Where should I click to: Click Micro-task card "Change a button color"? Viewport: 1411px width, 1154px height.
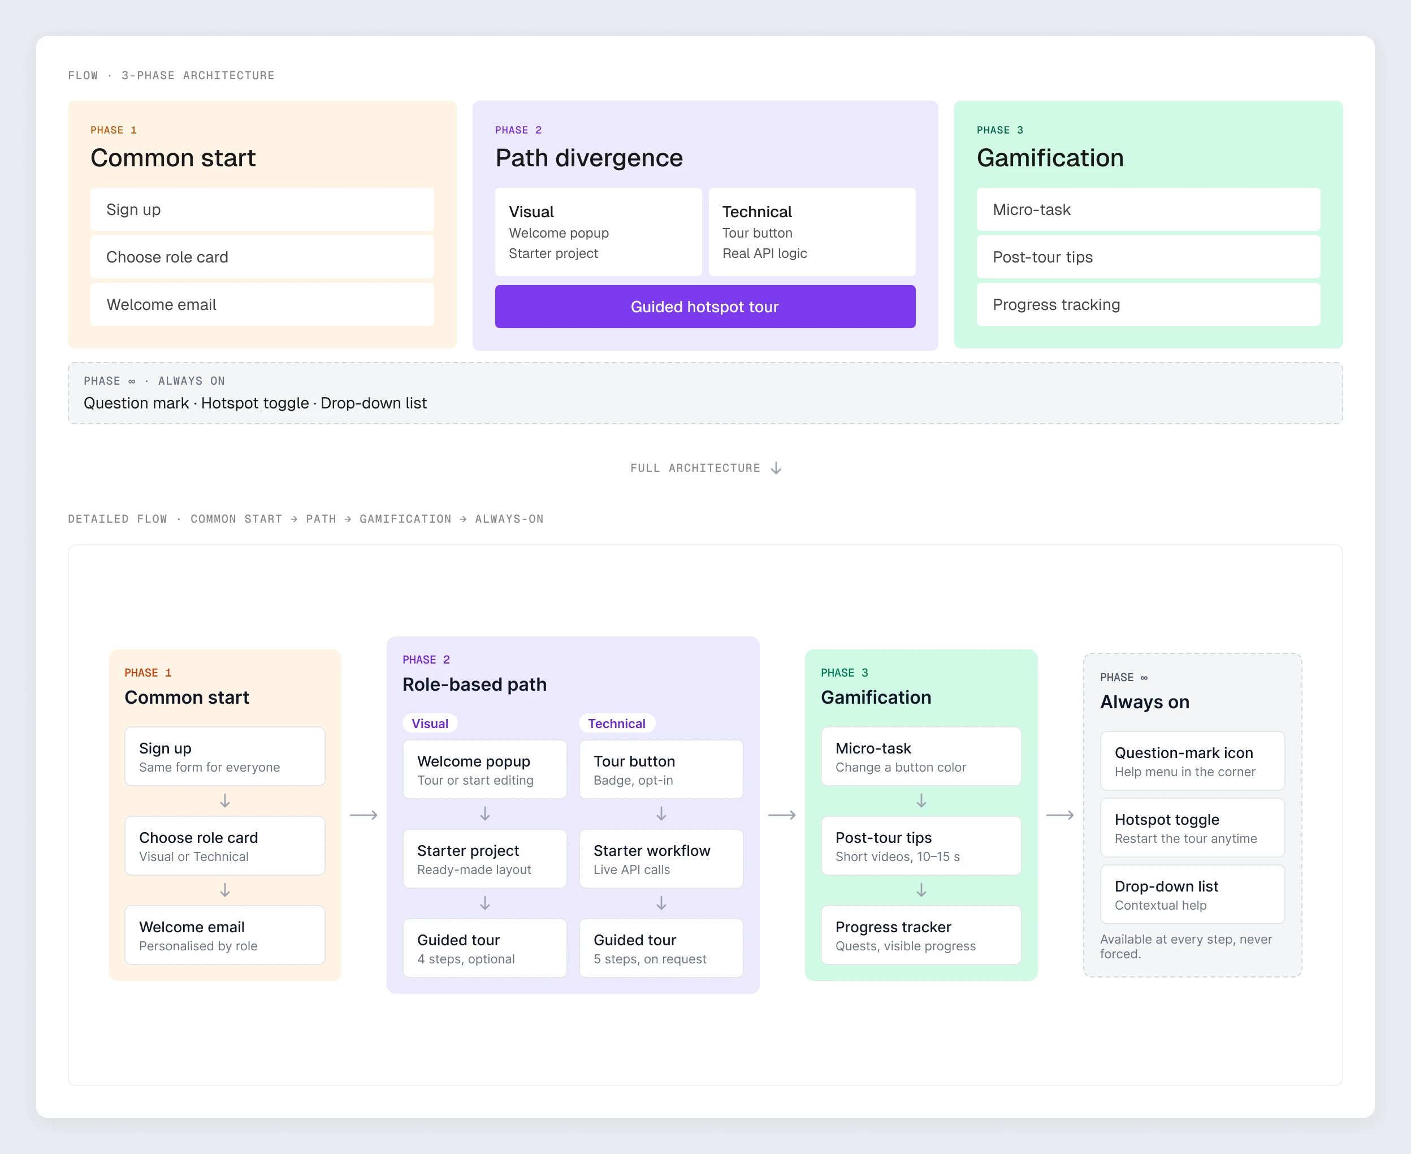click(x=921, y=756)
